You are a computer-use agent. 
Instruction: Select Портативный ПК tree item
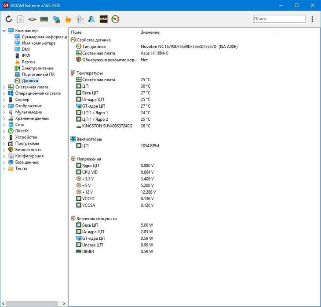[x=38, y=75]
